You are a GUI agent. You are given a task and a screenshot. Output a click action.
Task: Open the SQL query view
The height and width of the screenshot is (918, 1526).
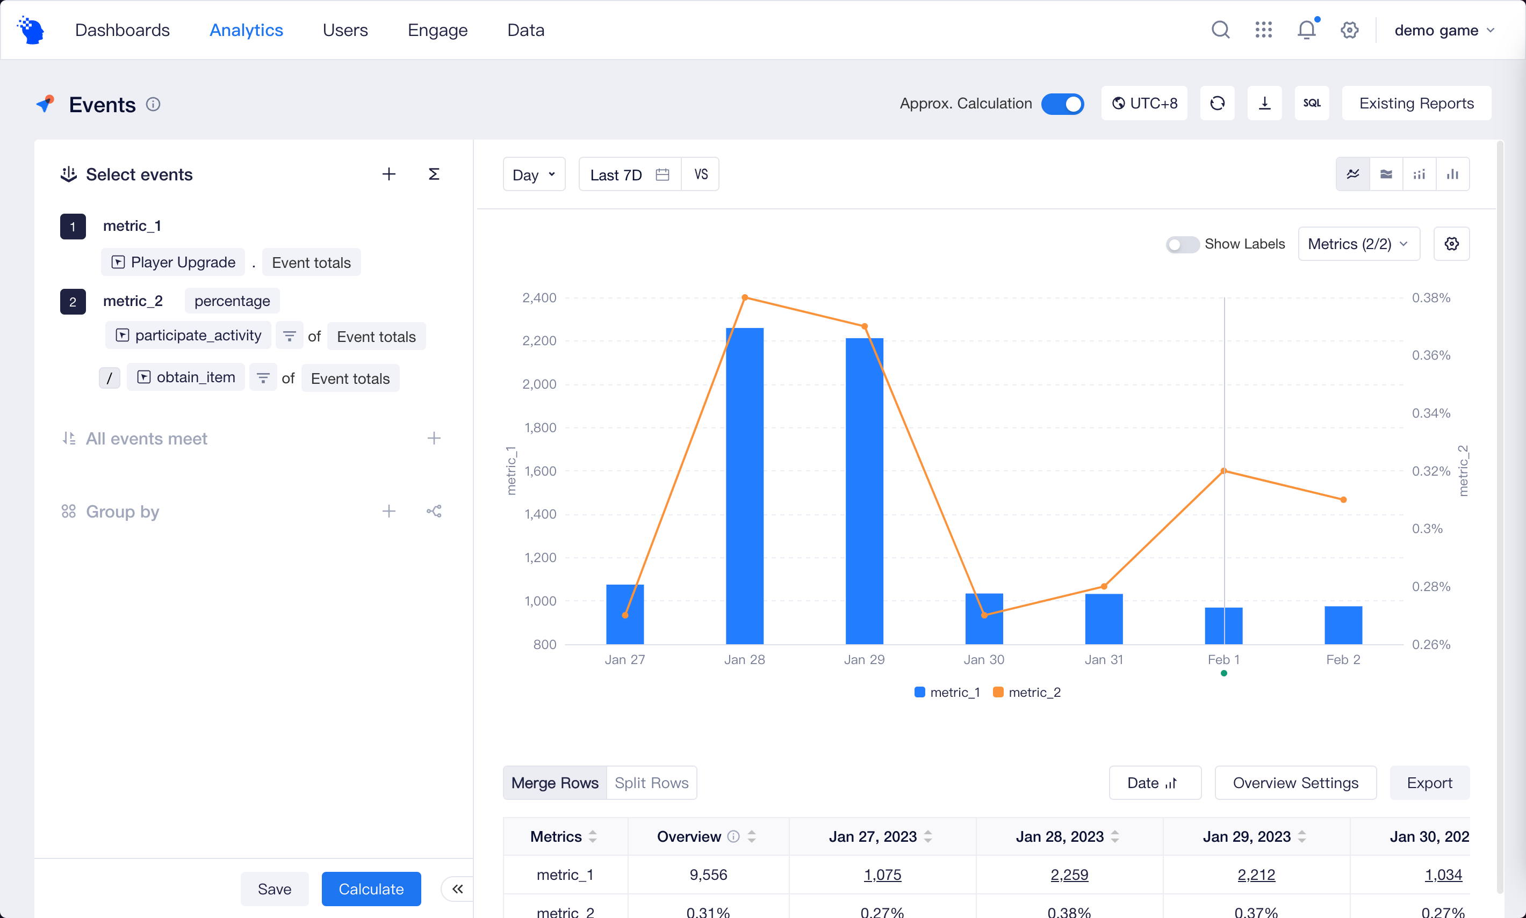[x=1312, y=103]
